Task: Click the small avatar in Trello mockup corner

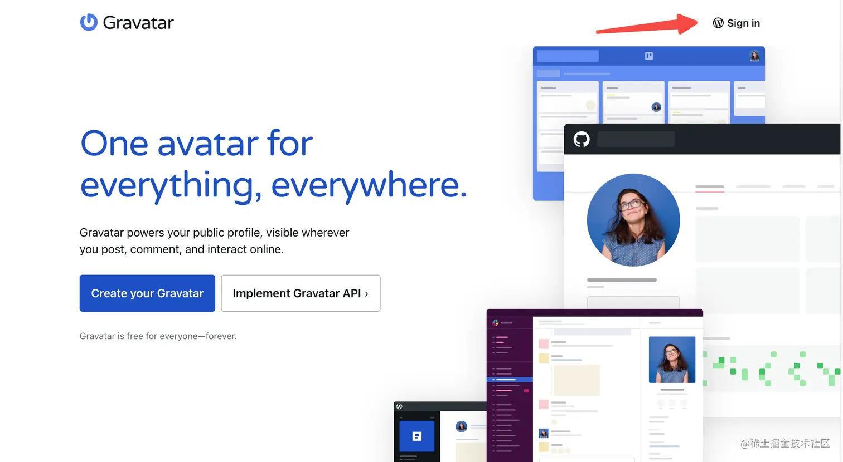Action: pyautogui.click(x=754, y=56)
